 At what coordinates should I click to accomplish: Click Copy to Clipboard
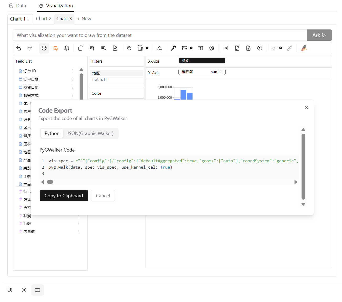[x=64, y=195]
